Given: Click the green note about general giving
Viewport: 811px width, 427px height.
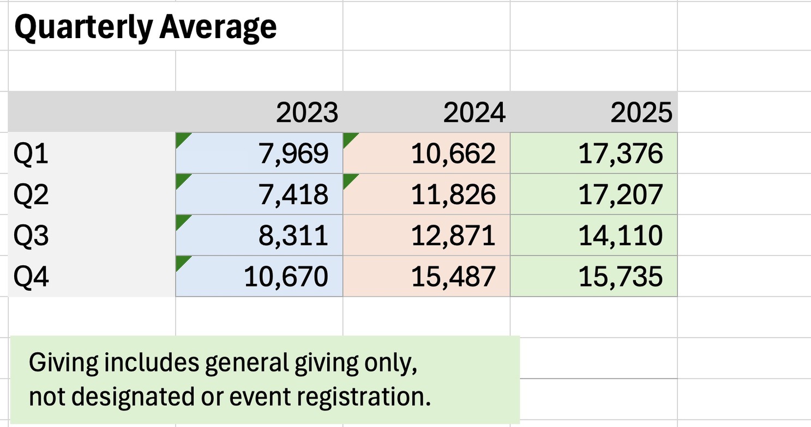Looking at the screenshot, I should (x=265, y=380).
